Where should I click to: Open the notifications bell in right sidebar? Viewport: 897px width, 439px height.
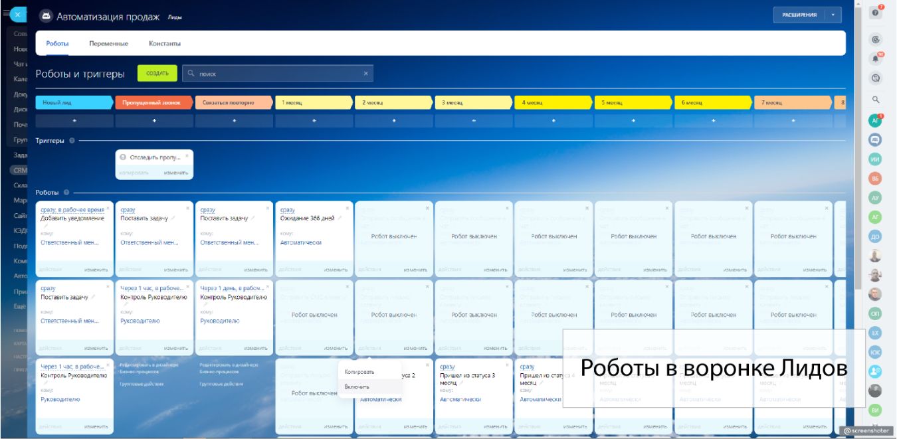[876, 58]
